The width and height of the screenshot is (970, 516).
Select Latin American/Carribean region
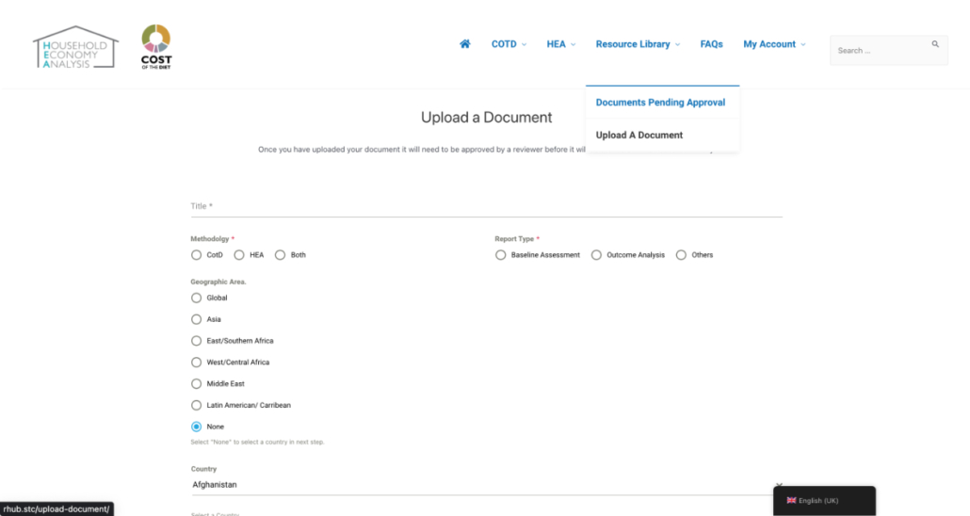196,406
